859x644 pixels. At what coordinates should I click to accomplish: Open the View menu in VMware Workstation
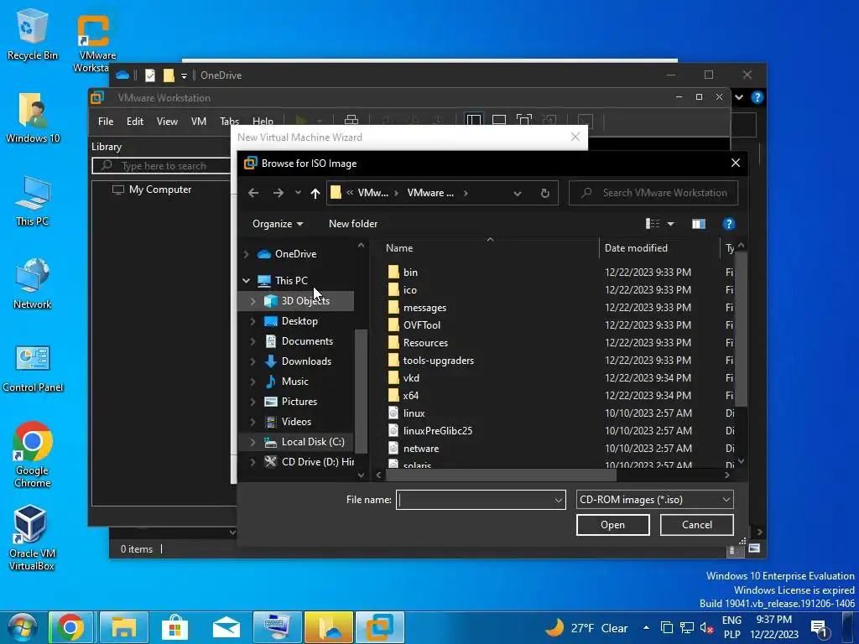pos(167,121)
